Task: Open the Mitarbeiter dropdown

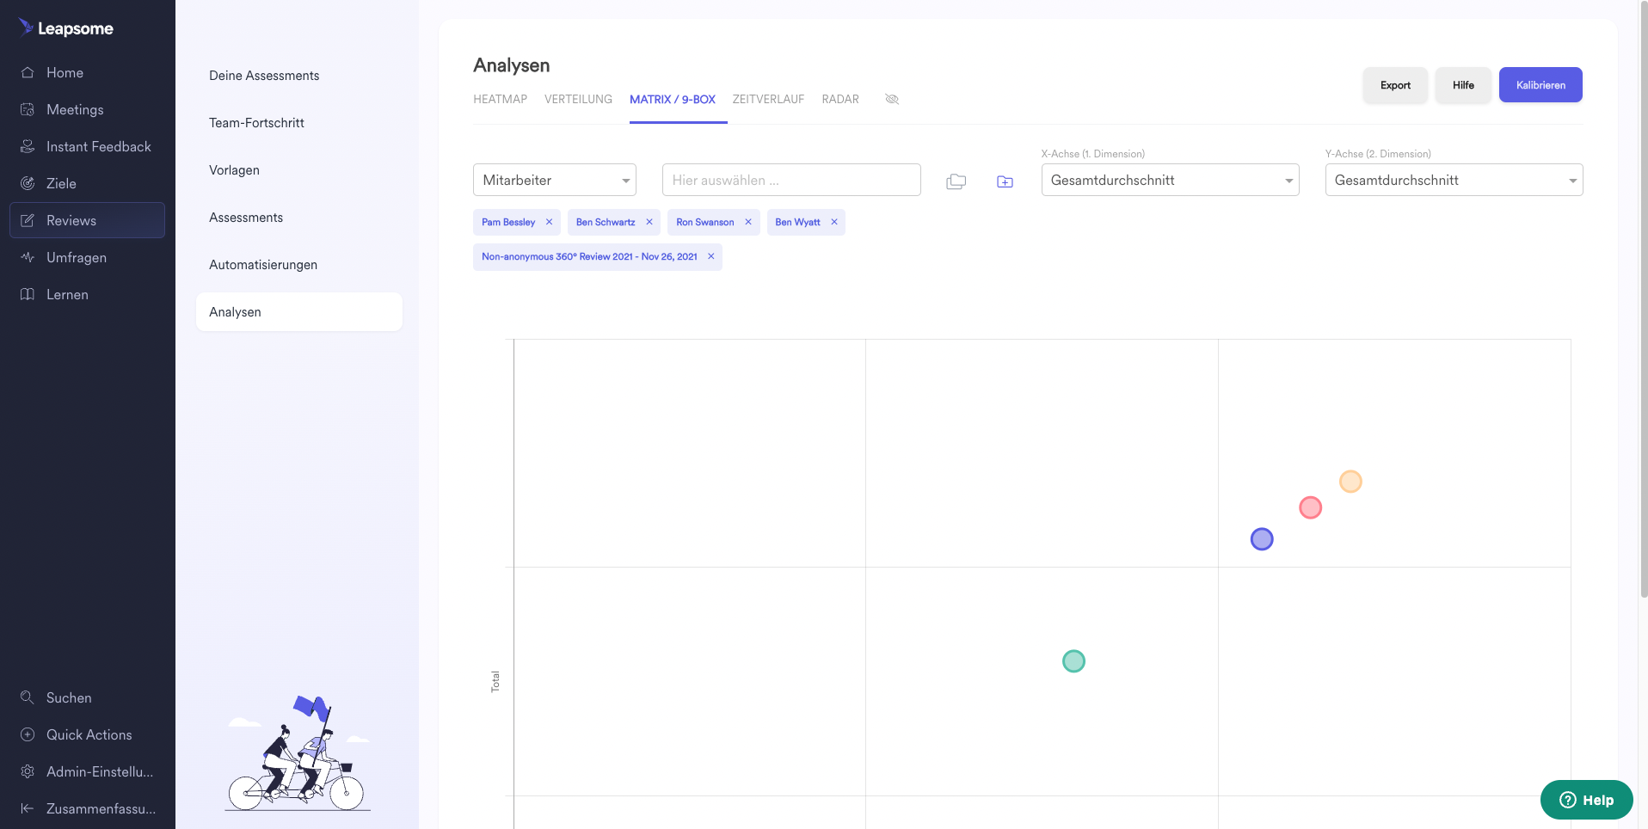Action: pos(555,180)
